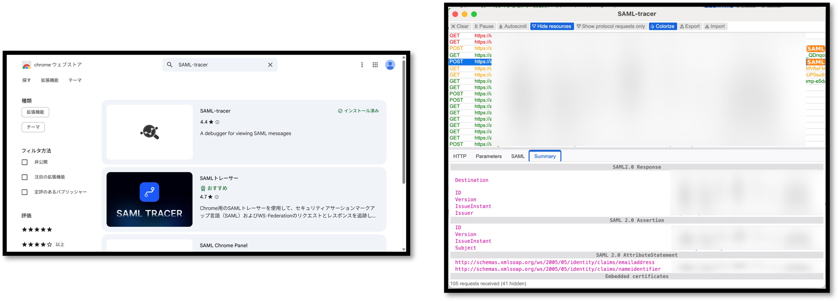Screen dimensions: 838x301
Task: Switch to the Parameters tab
Action: [x=489, y=156]
